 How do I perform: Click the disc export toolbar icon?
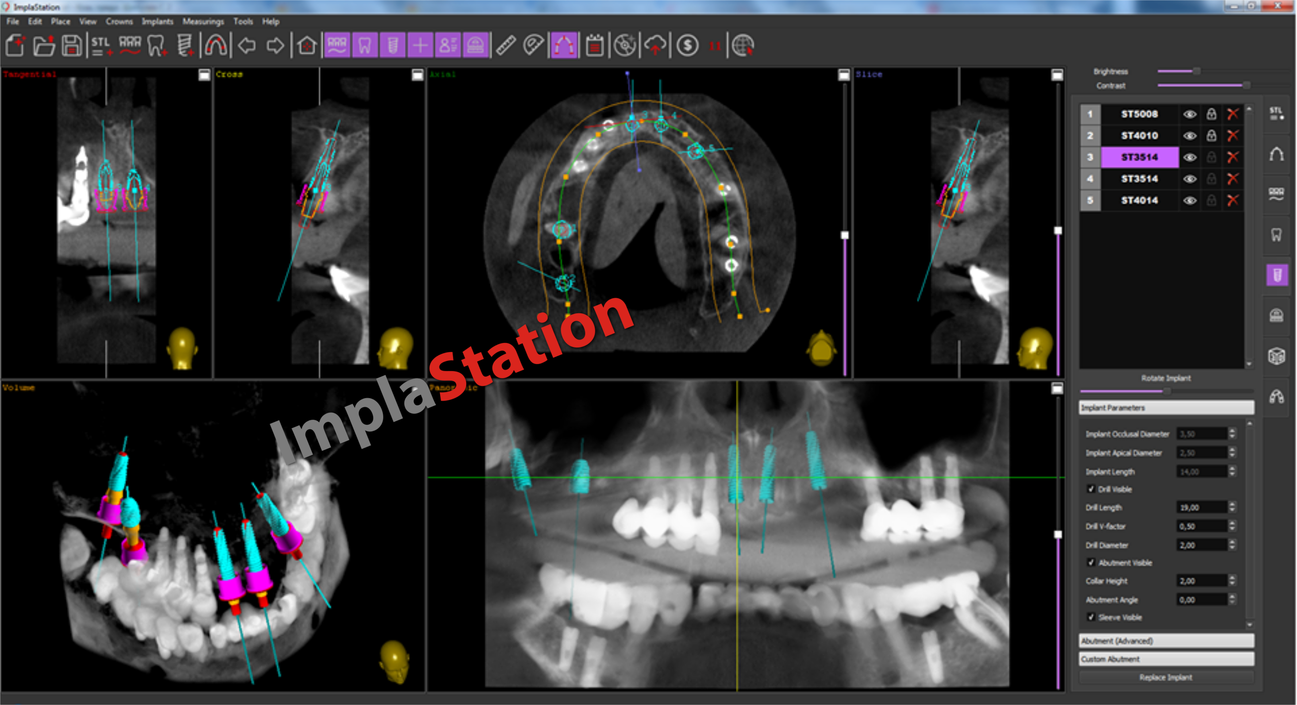[625, 45]
